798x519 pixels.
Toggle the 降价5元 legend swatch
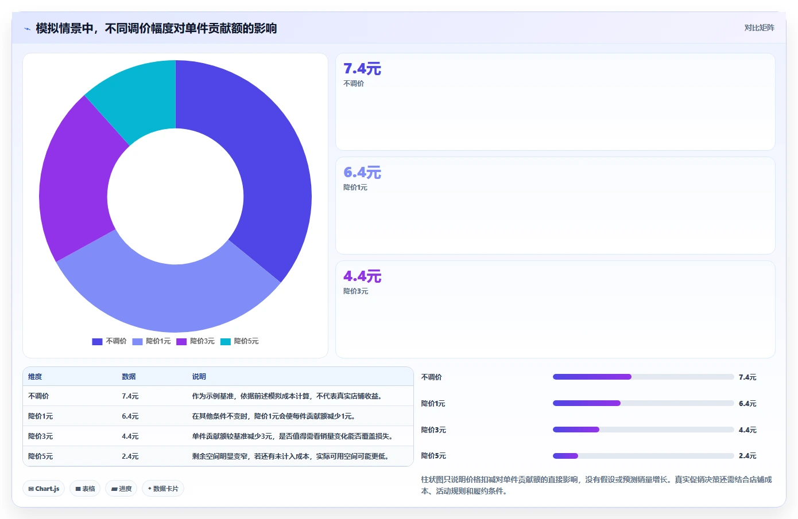226,341
